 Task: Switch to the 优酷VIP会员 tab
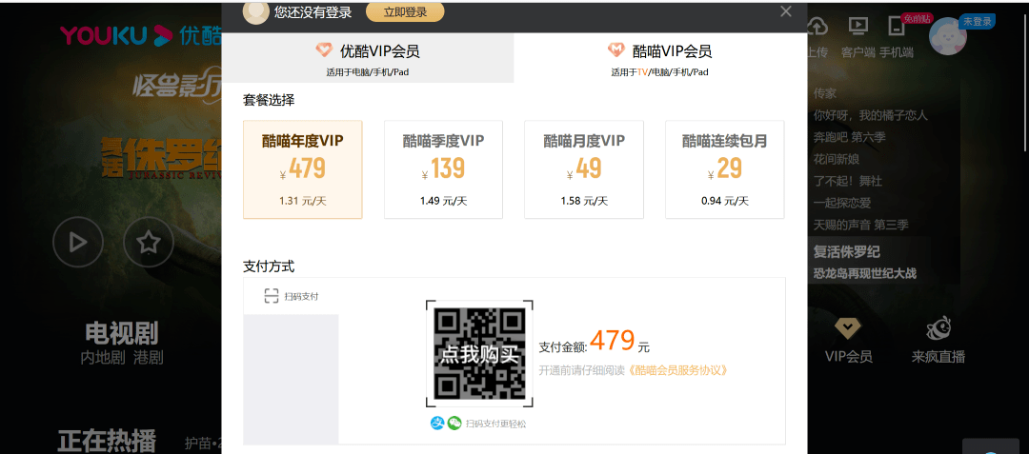coord(368,58)
